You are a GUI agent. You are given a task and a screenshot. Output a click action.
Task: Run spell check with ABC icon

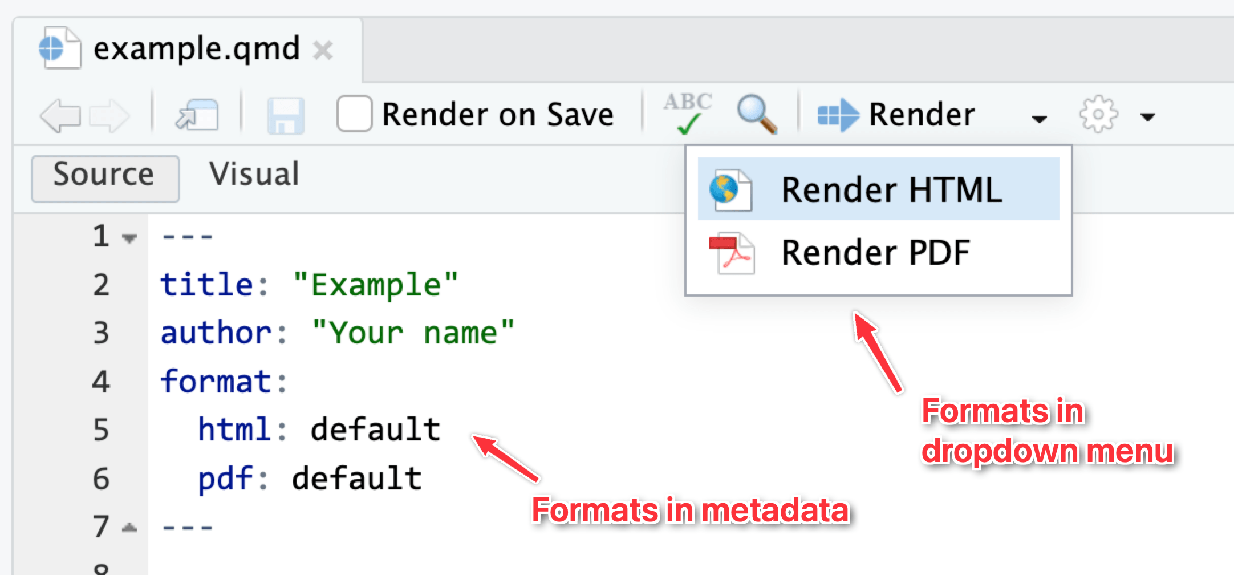coord(688,114)
